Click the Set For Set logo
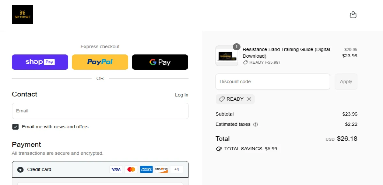The image size is (383, 185). coord(22,14)
